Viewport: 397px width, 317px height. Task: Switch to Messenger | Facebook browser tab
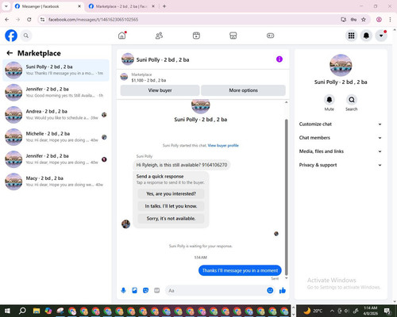coord(48,6)
